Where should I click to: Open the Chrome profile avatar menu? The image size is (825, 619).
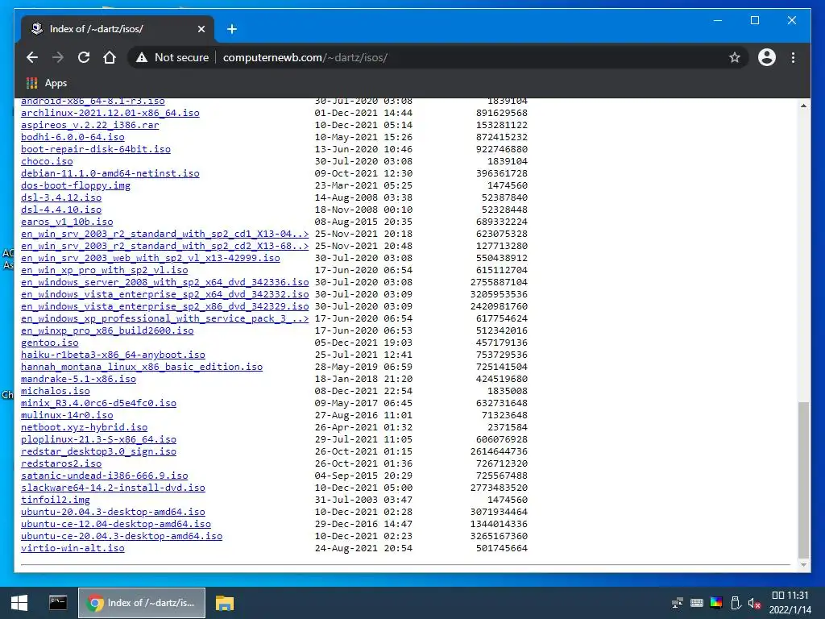tap(767, 57)
